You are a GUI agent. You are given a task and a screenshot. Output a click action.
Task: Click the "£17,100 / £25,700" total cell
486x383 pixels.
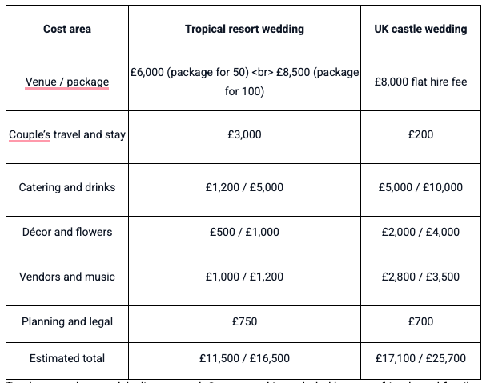[420, 358]
